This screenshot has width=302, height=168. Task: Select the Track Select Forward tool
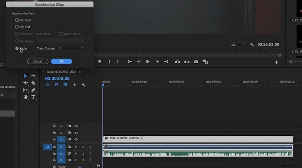point(33,76)
